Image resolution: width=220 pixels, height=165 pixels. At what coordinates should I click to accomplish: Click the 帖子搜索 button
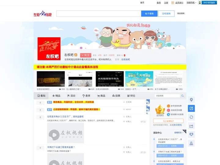(x=149, y=14)
